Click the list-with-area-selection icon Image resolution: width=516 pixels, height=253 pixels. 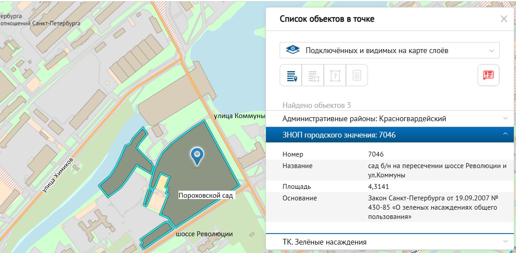tap(313, 75)
